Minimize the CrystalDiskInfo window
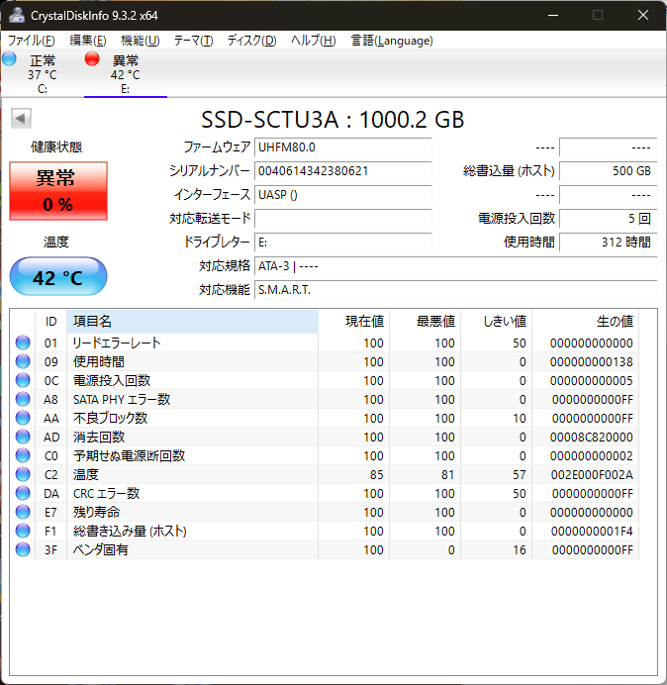 (x=553, y=15)
